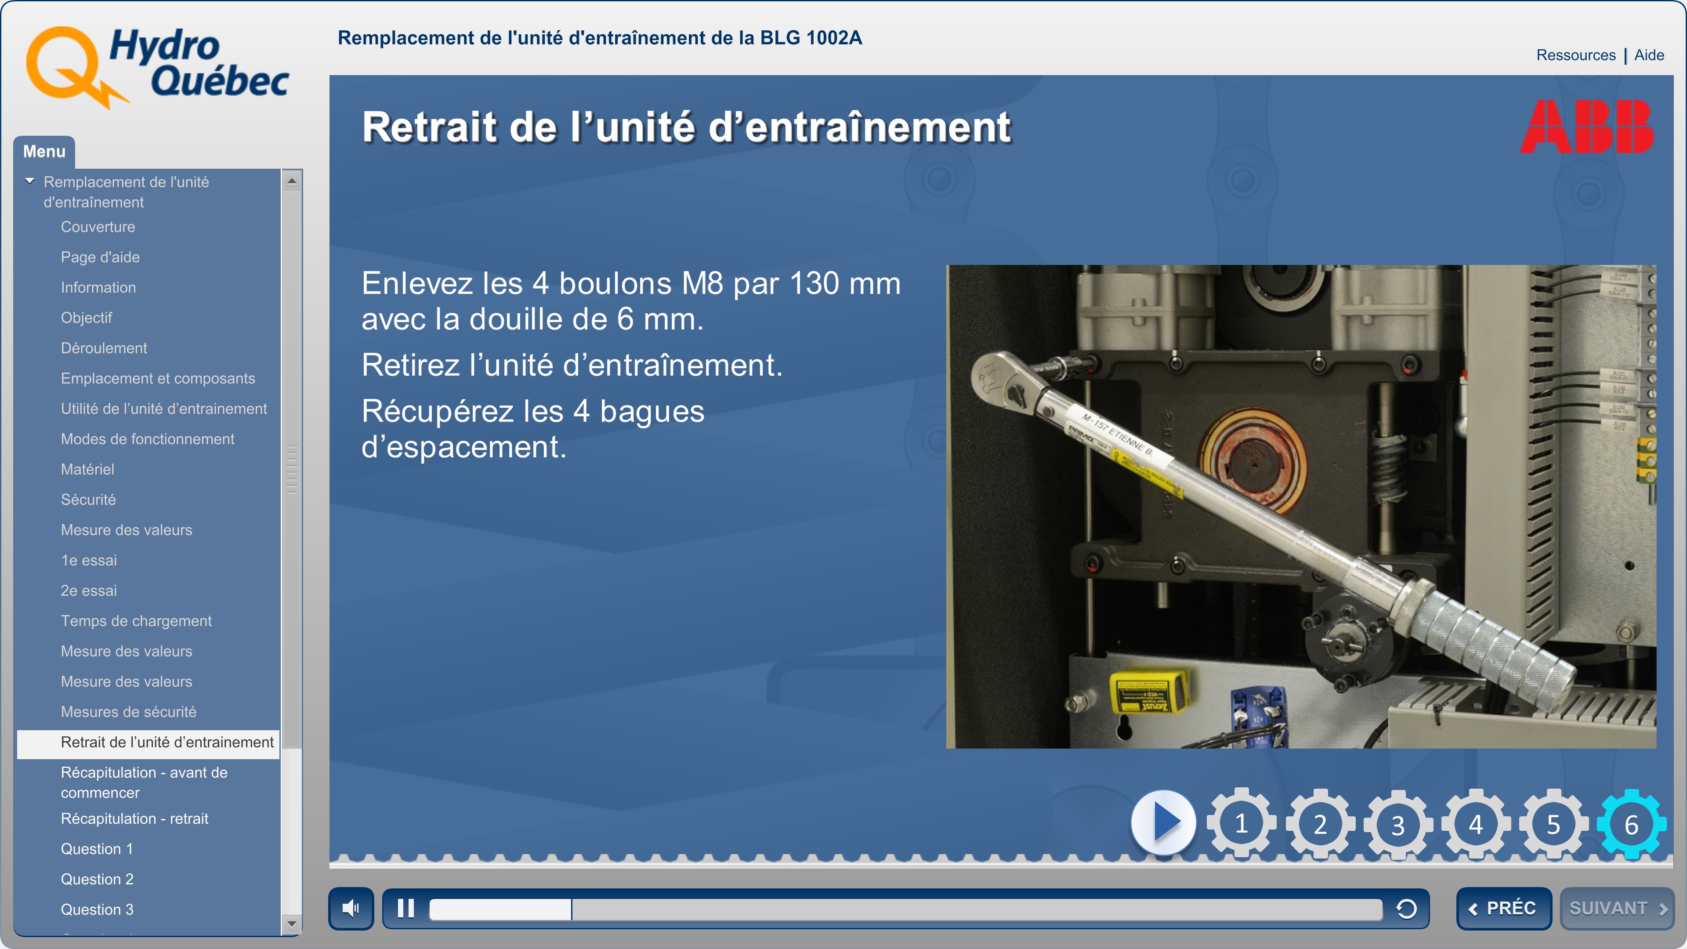1687x949 pixels.
Task: Open the Sécurité menu item
Action: 88,500
